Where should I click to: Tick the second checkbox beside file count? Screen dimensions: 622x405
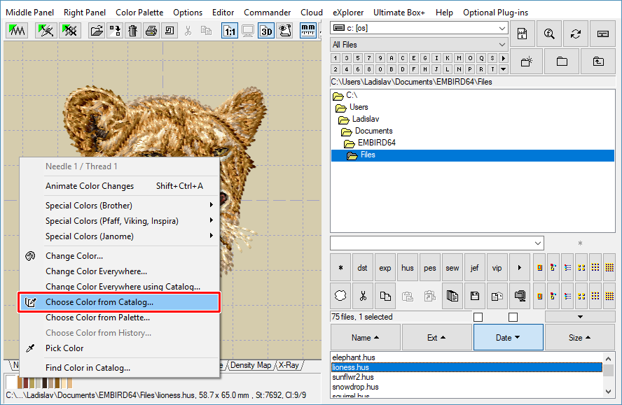tap(513, 318)
